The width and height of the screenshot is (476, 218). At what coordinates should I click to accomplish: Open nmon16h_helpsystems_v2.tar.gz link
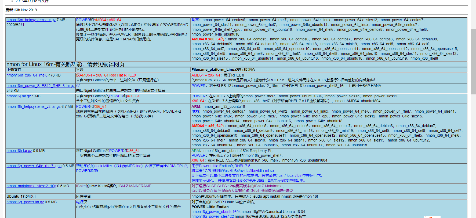coord(33,106)
